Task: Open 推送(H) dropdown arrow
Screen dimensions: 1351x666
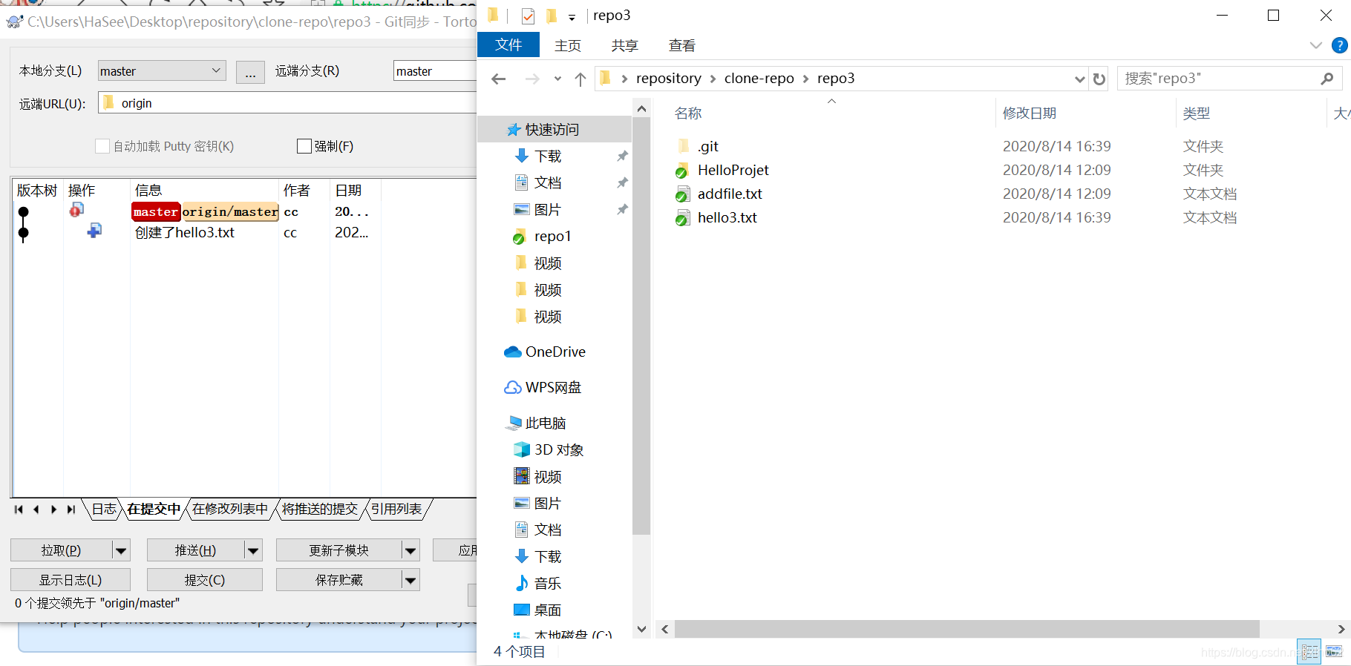Action: click(x=254, y=550)
